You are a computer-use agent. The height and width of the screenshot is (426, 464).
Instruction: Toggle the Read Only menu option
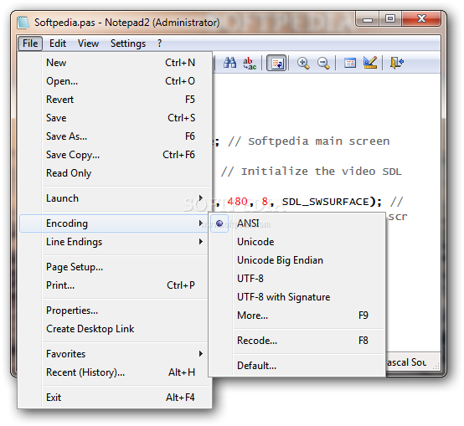tap(116, 173)
